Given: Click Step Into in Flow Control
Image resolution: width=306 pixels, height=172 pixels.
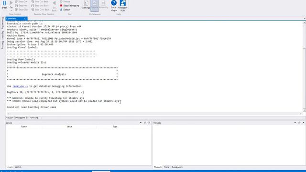Looking at the screenshot, I should tap(21, 5).
